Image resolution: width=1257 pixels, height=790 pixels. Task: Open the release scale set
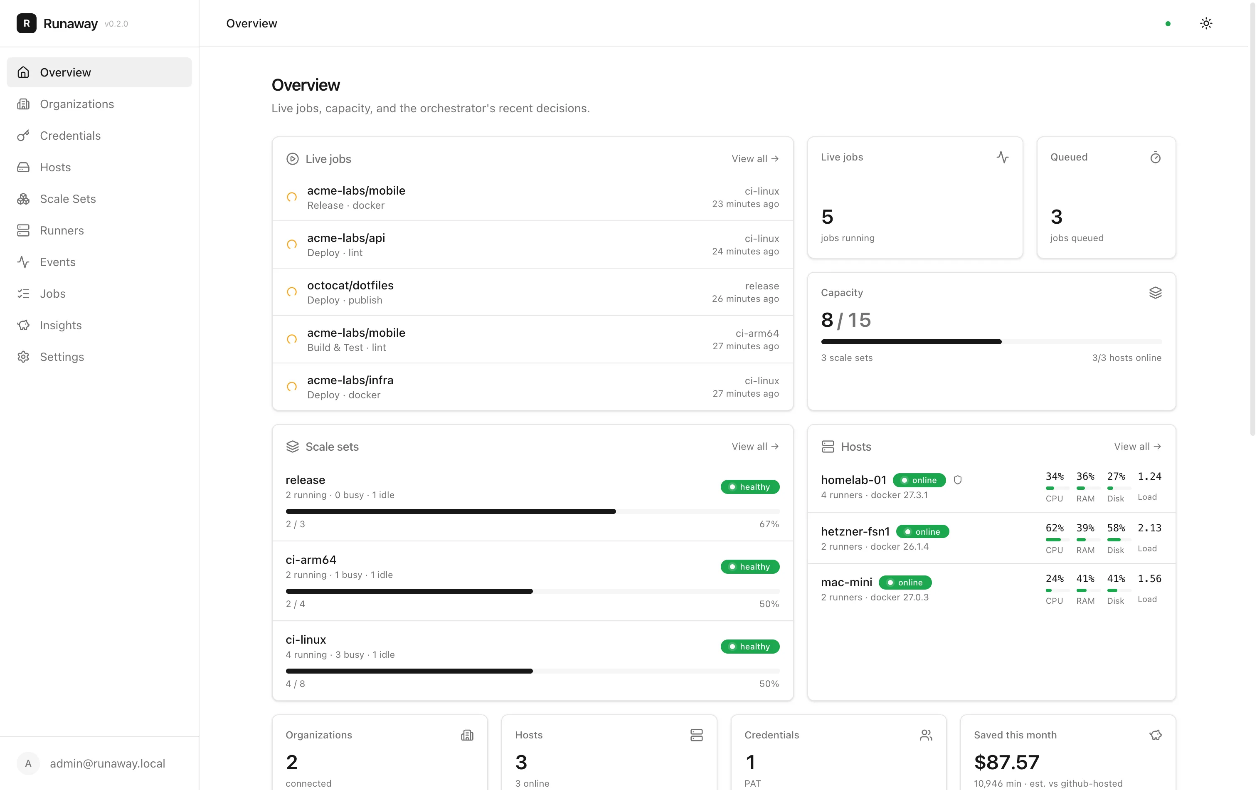[532, 501]
